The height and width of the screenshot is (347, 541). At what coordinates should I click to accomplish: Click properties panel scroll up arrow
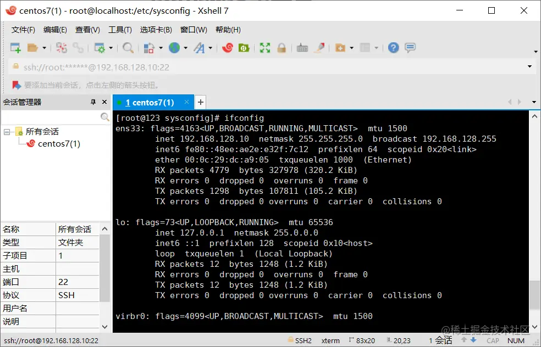point(105,229)
